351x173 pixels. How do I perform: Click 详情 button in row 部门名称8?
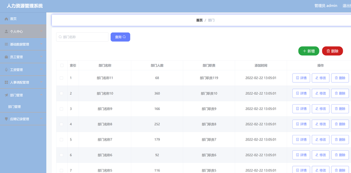coord(301,124)
